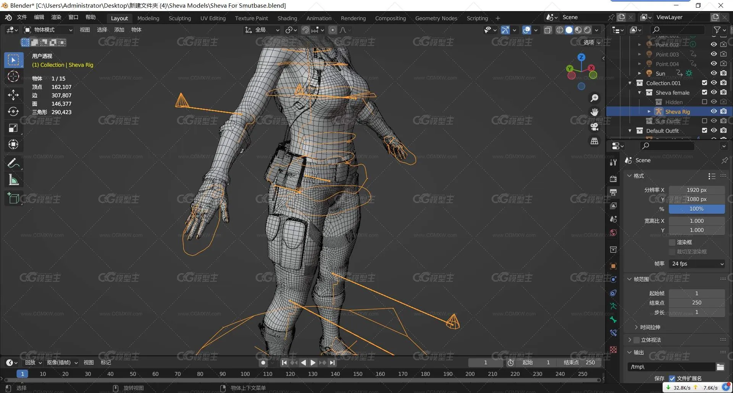
Task: Open the 全局 transform orientation dropdown
Action: (262, 30)
